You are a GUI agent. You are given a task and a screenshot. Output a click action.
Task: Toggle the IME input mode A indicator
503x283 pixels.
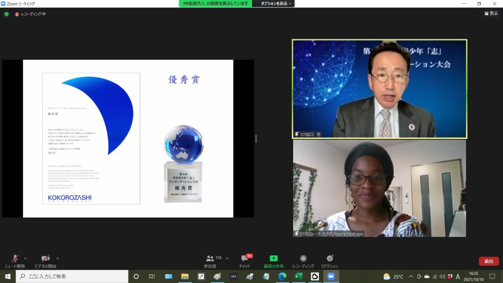tap(458, 276)
